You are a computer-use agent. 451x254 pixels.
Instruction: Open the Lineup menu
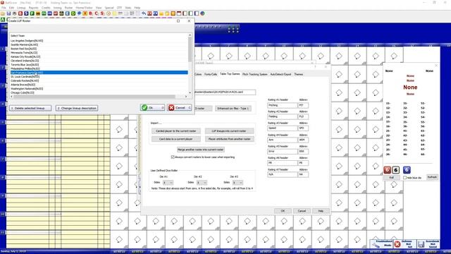pos(21,8)
